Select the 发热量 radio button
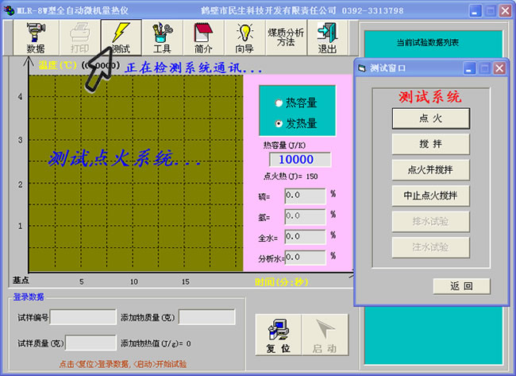 [278, 123]
